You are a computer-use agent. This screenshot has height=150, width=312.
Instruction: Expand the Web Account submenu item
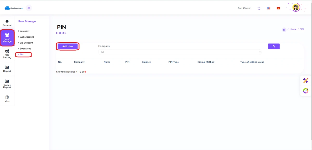coord(27,37)
